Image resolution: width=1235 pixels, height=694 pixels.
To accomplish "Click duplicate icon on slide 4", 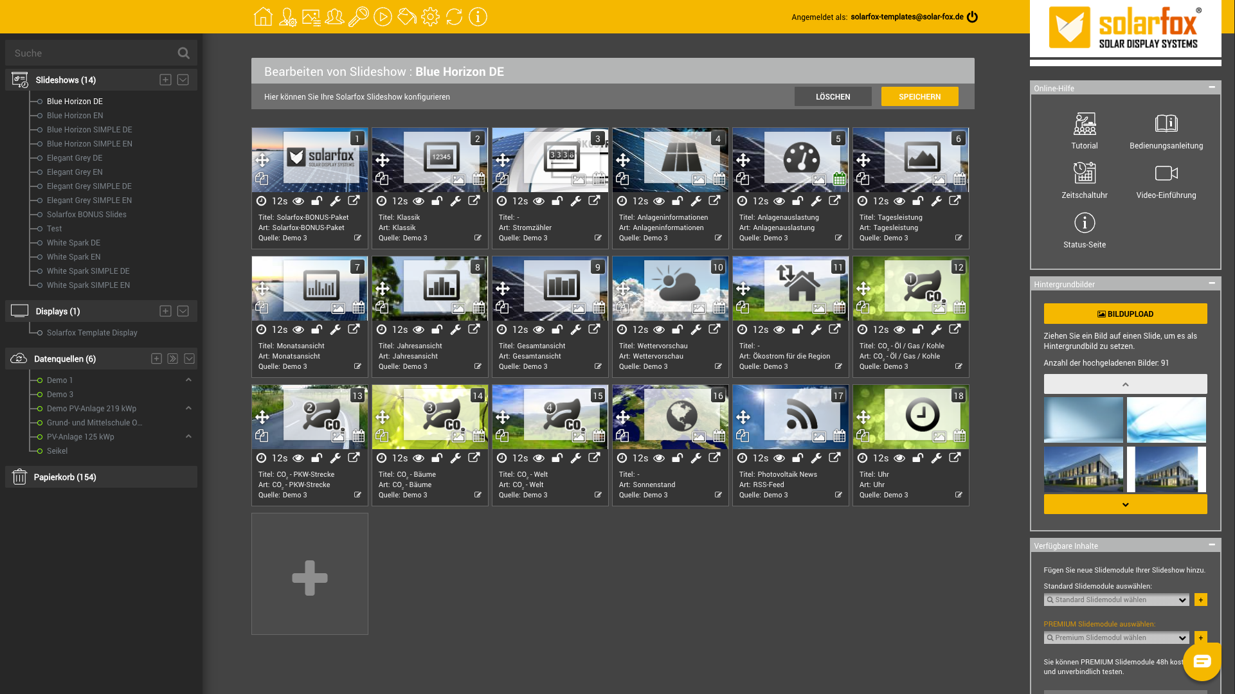I will click(x=622, y=179).
